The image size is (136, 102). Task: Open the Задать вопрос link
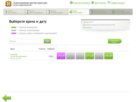tap(118, 3)
